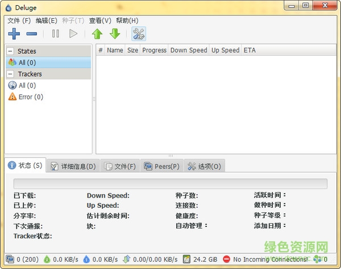The image size is (341, 269).
Task: Open the 选项(O) tab
Action: point(204,166)
